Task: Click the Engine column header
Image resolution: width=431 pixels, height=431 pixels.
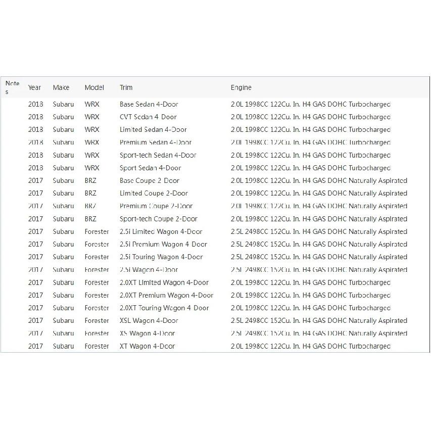Action: 241,88
